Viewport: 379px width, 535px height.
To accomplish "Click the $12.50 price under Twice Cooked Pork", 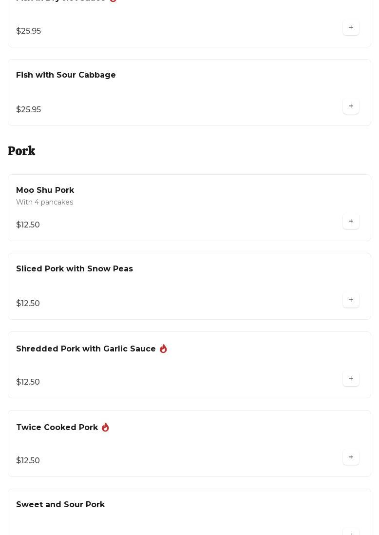I will point(28,461).
